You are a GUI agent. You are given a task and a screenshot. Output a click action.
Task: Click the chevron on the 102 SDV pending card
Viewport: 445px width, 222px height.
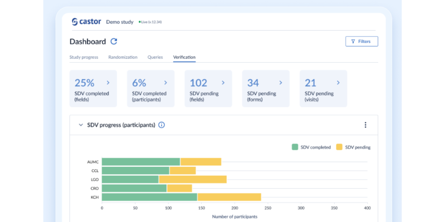[223, 83]
